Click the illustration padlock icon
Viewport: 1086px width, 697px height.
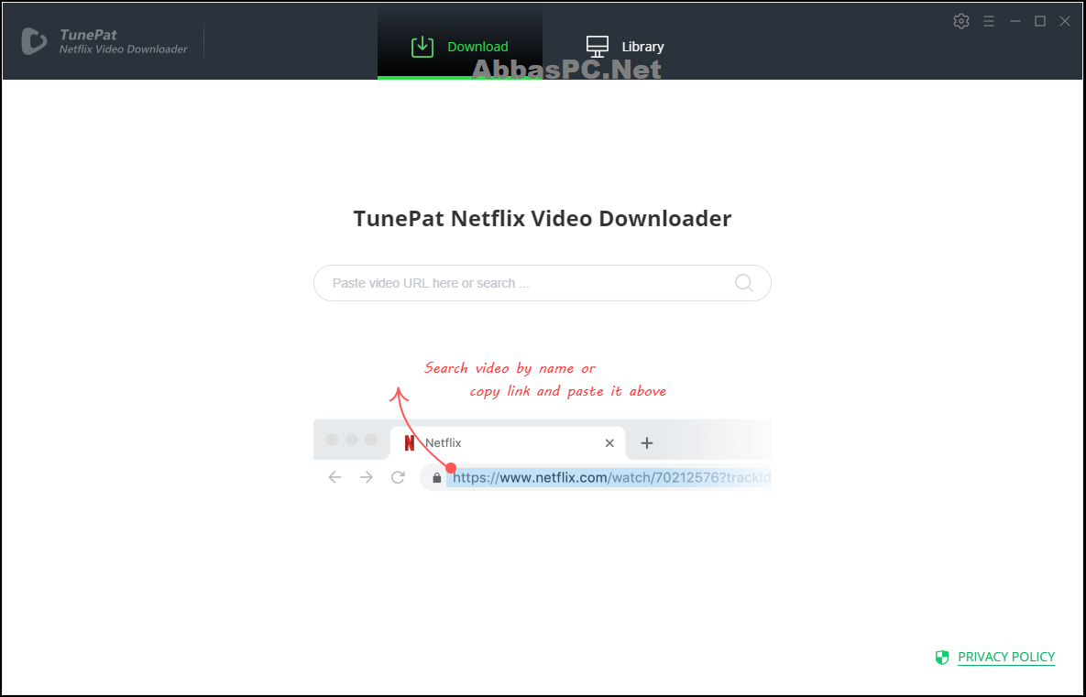tap(437, 477)
